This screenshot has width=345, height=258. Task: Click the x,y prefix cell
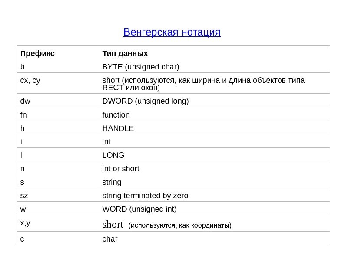[25, 223]
